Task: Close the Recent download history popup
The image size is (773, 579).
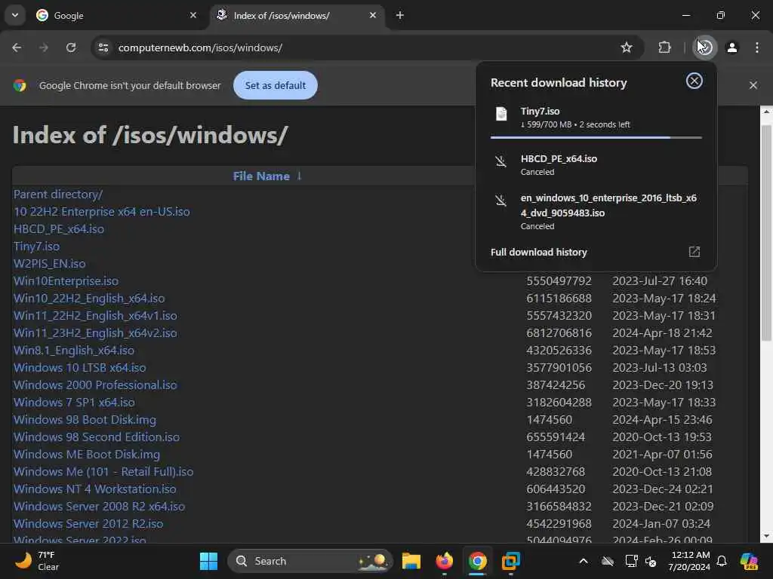Action: click(694, 81)
